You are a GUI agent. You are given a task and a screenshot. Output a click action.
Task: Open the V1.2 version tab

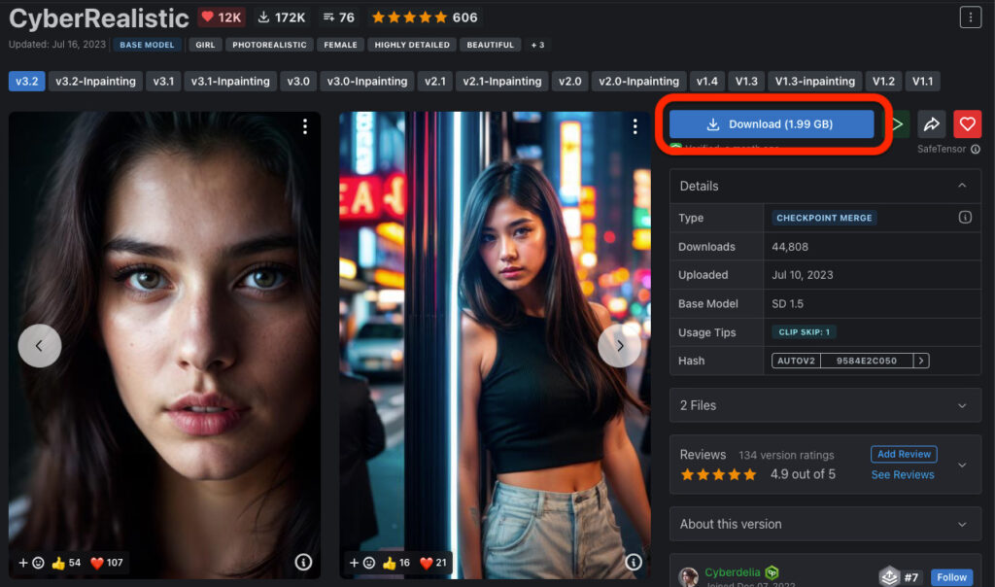point(883,82)
